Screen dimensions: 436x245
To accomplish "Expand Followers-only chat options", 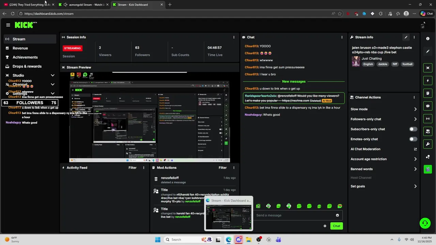I will pyautogui.click(x=415, y=119).
